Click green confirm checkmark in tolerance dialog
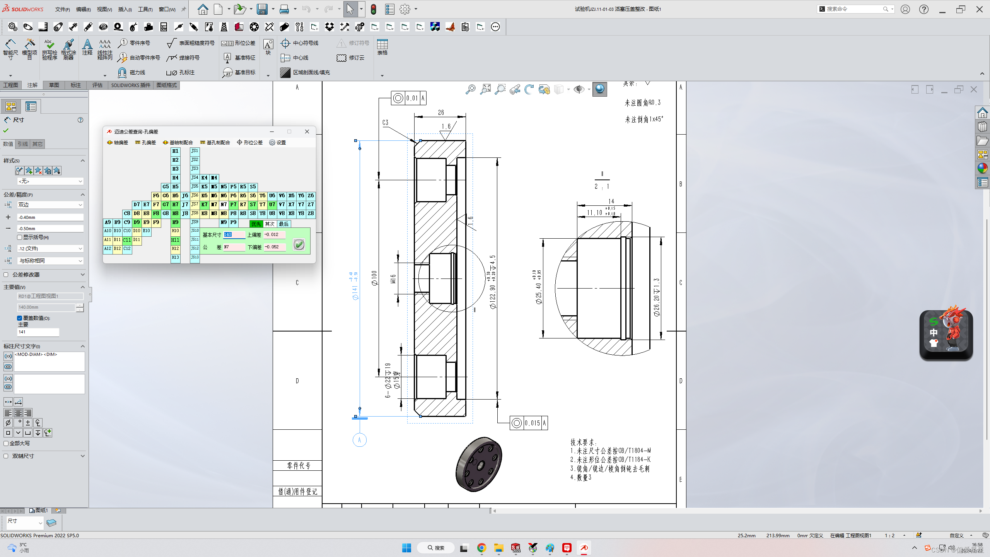 299,244
